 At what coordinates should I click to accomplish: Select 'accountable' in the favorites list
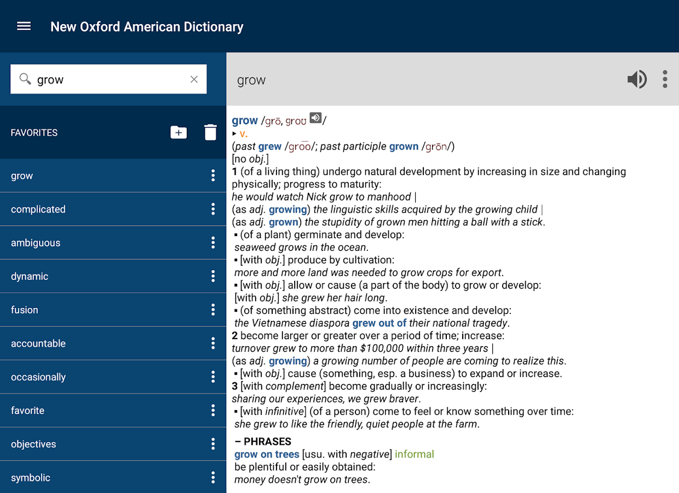113,343
